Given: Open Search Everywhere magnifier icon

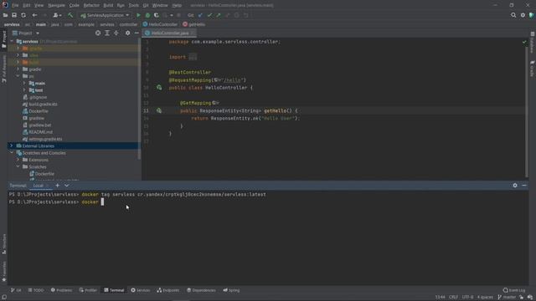Looking at the screenshot, I should 513,15.
